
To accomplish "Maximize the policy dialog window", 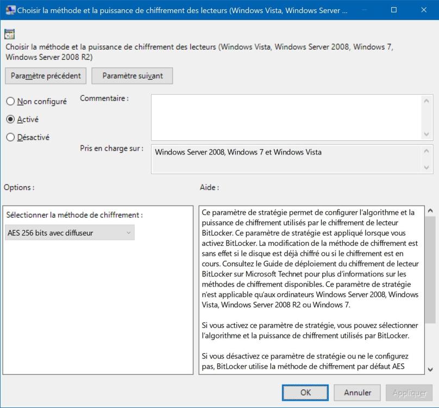I will point(394,10).
